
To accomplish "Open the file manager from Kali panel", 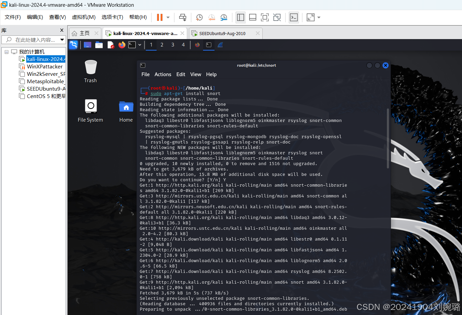I will (x=99, y=45).
